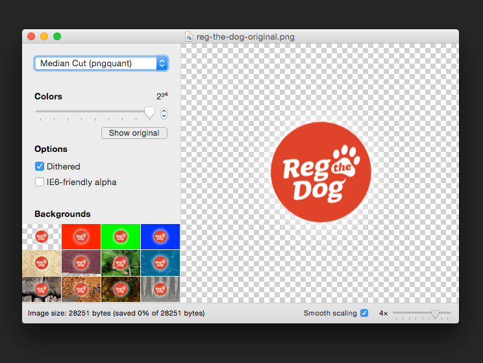
Task: Select the solid blue background thumbnail
Action: [x=160, y=236]
